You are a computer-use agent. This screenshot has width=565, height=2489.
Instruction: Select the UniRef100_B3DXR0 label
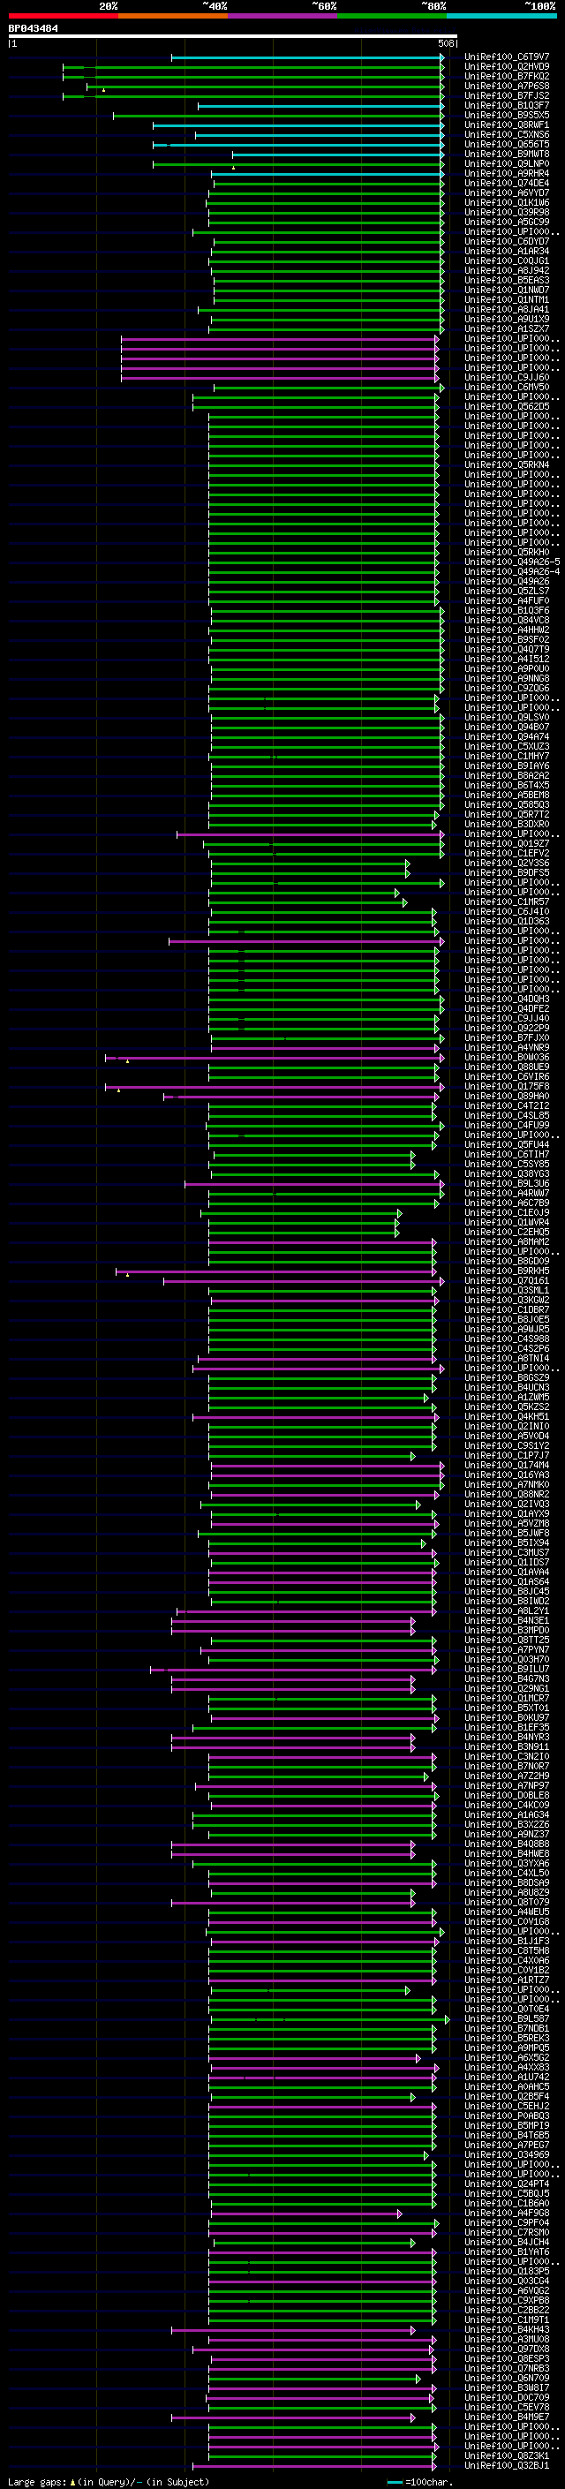507,824
